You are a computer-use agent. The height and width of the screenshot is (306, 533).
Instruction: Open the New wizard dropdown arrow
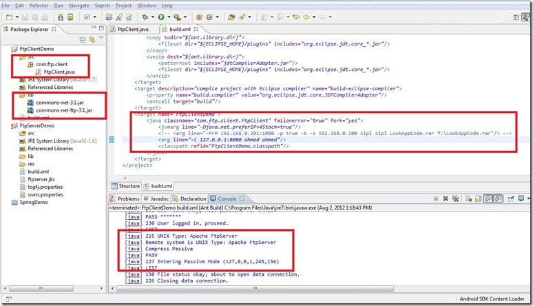[17, 17]
